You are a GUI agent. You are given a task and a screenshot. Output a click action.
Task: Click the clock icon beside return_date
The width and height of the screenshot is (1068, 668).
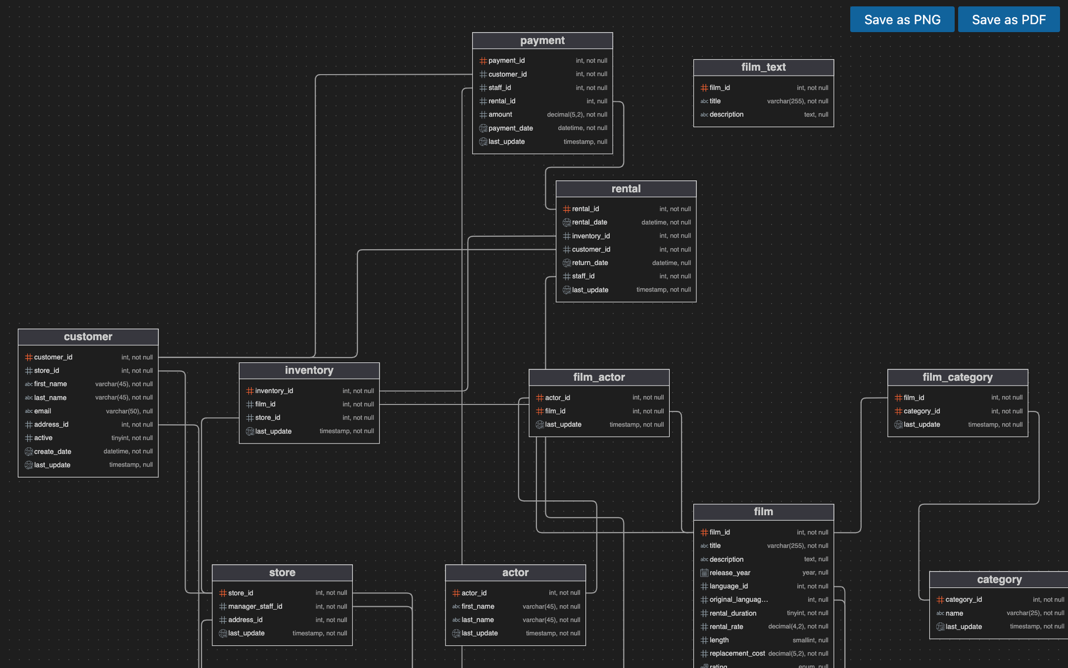(566, 263)
